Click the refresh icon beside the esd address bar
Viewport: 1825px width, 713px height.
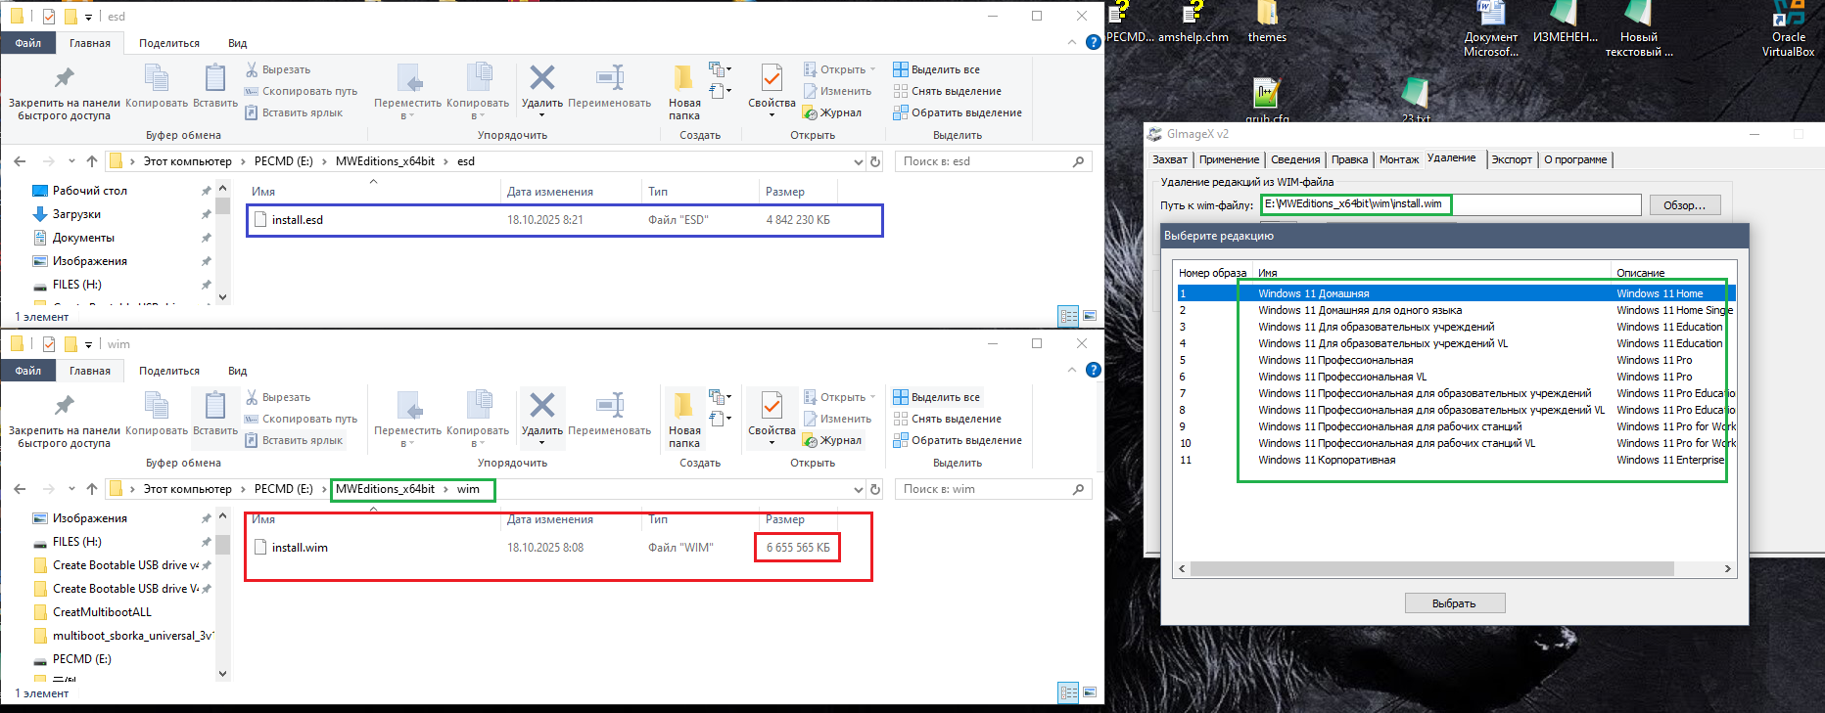pos(875,161)
